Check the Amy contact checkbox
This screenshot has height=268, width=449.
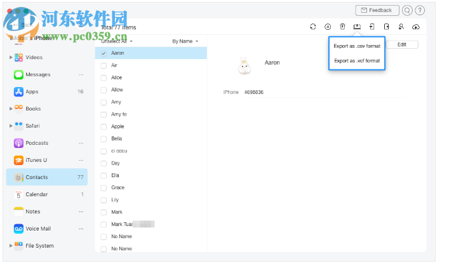pyautogui.click(x=104, y=102)
